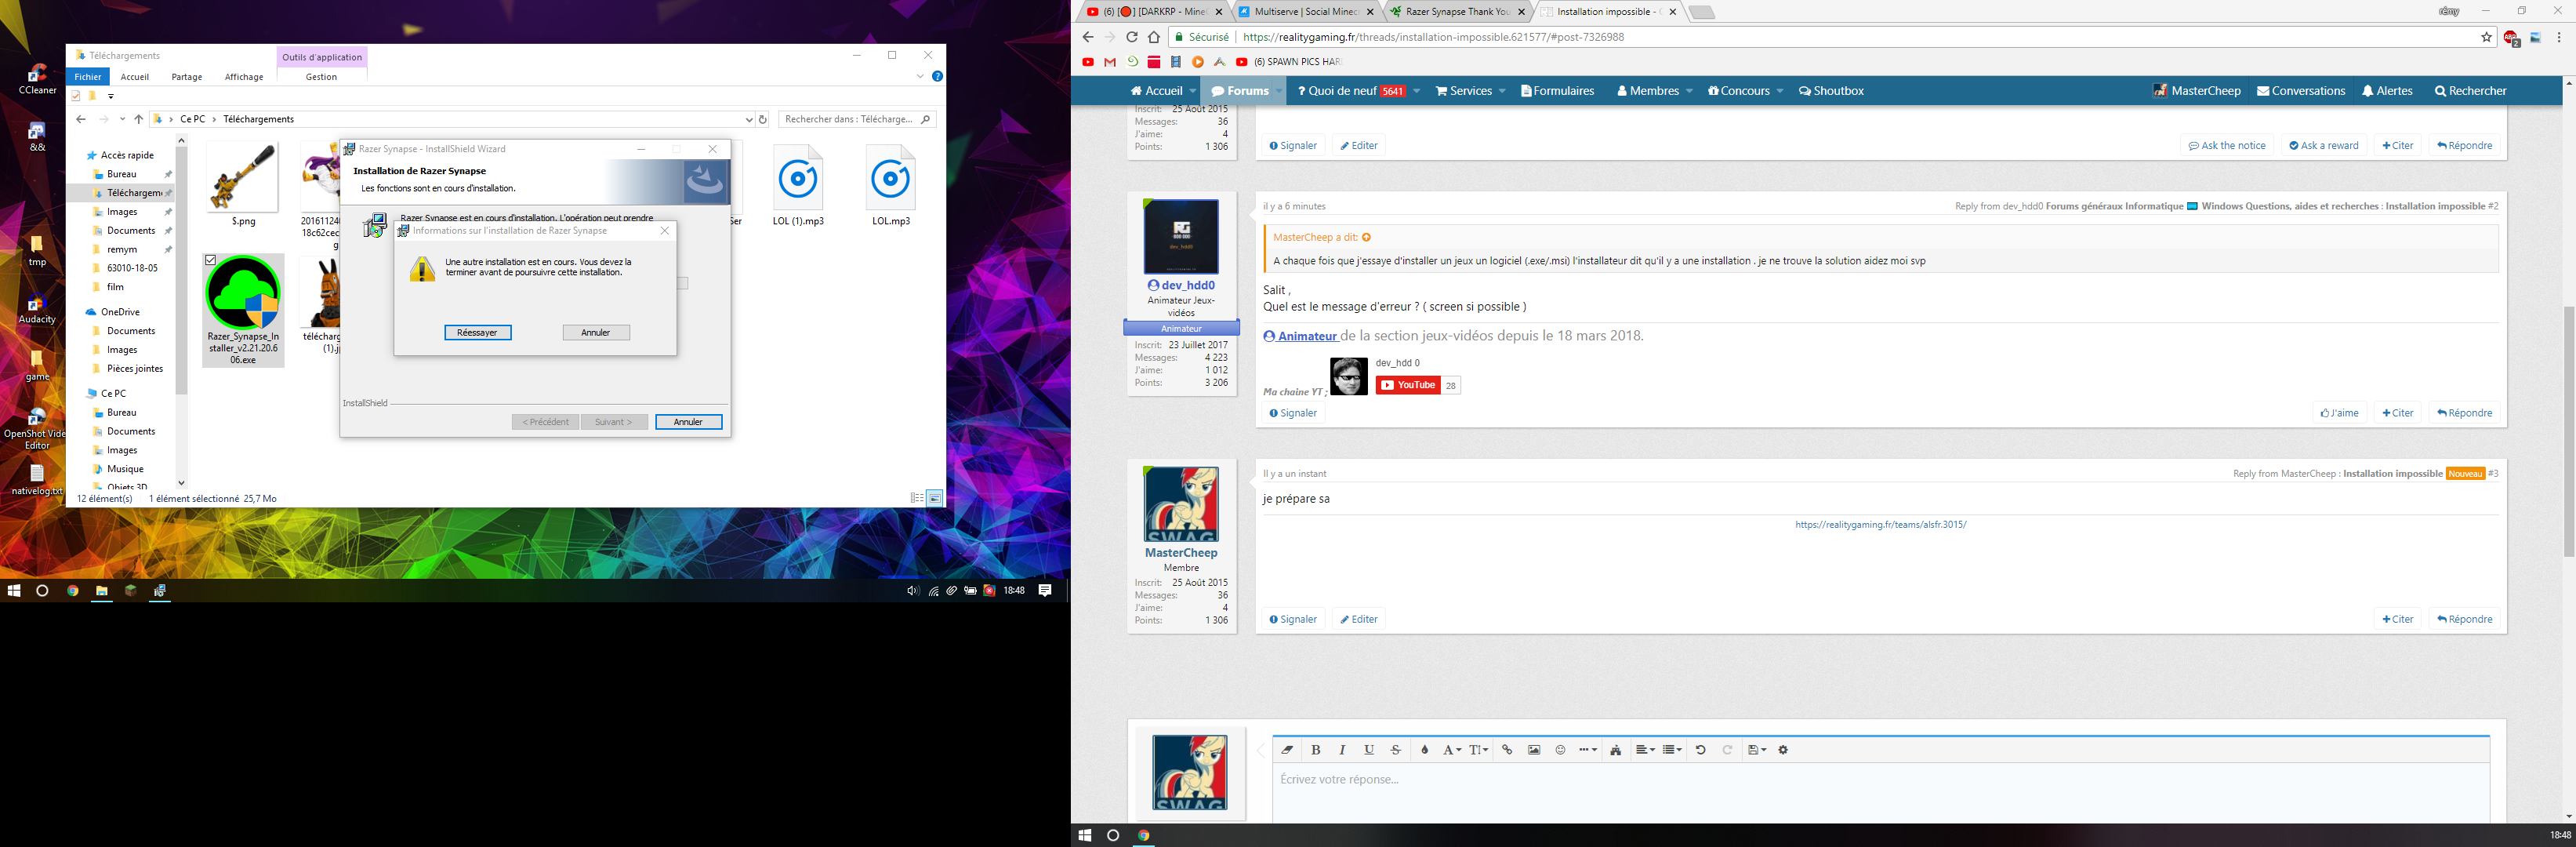Open Explorer help question mark icon

(x=937, y=76)
